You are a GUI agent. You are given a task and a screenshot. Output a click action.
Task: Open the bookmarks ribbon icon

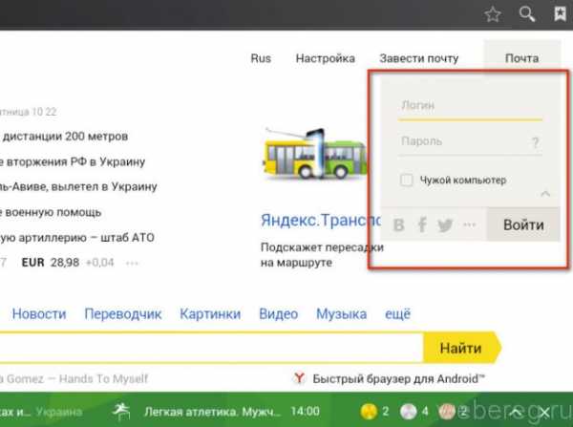pos(560,14)
